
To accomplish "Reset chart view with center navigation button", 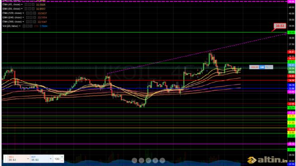I will pos(148,161).
